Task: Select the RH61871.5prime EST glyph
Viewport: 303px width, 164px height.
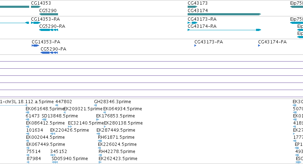Action: [100, 141]
